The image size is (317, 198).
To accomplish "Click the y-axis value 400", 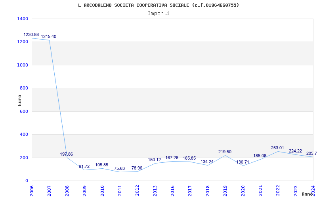I will click(24, 134).
